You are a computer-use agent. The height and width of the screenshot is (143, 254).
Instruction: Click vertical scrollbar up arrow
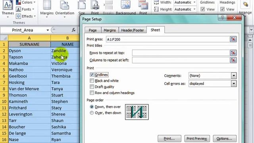(x=250, y=40)
